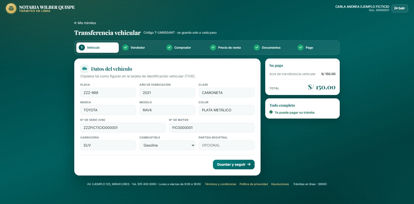Click the Clase field showing CAMIONETA
This screenshot has width=414, height=204.
(x=227, y=93)
